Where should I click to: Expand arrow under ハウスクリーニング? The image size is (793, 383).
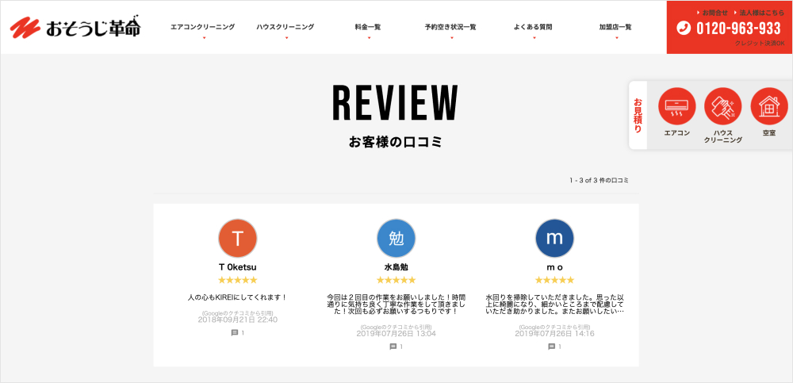point(286,38)
